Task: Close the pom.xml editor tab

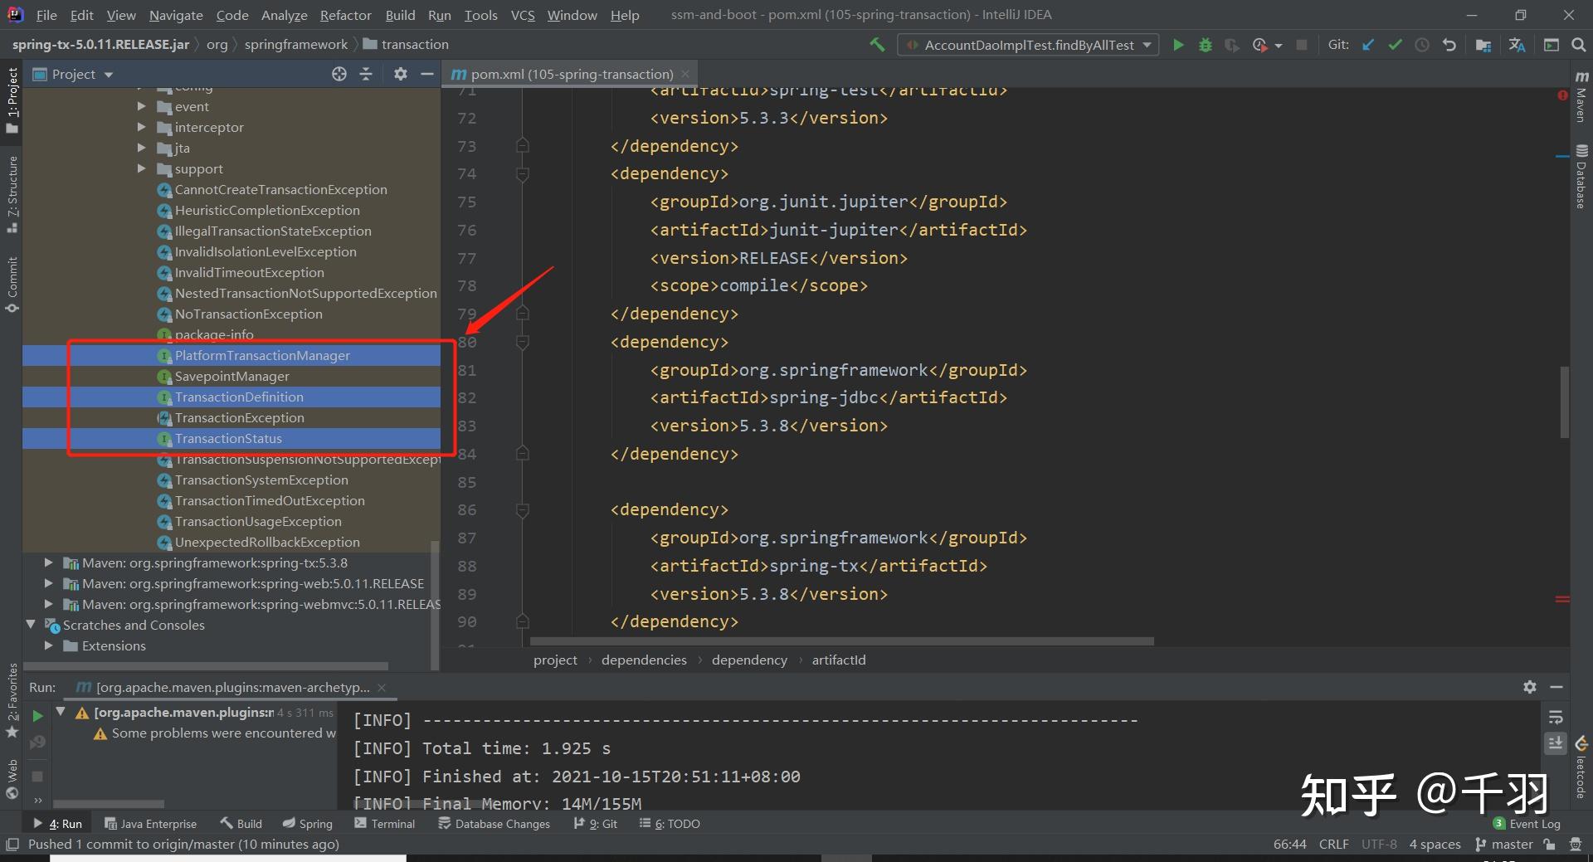Action: coord(685,74)
